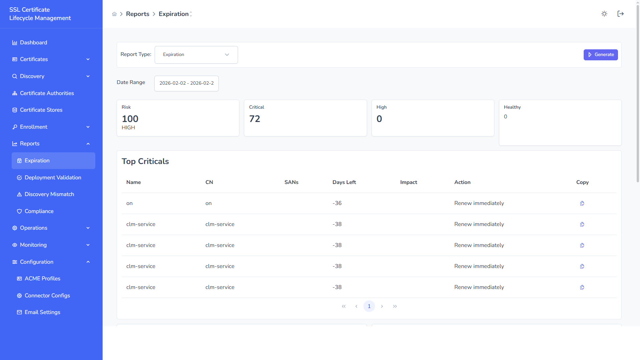The image size is (640, 360).
Task: Go to next page in pagination
Action: (382, 306)
